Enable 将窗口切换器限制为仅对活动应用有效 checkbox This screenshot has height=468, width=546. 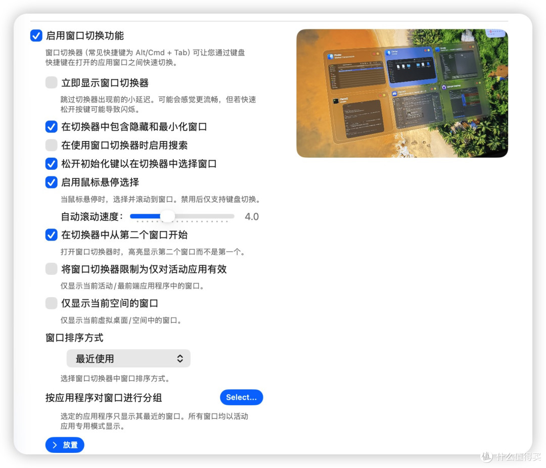[52, 269]
